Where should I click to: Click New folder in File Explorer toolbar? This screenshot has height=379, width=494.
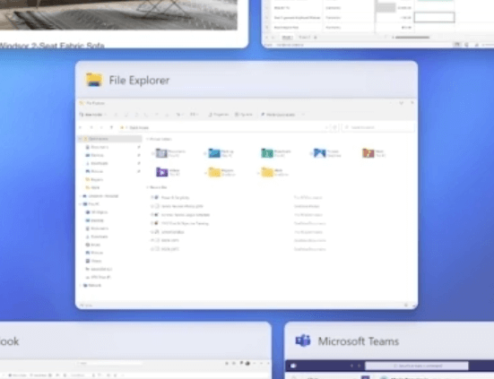pos(91,115)
